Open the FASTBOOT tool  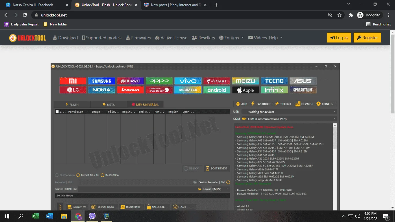coord(261,104)
